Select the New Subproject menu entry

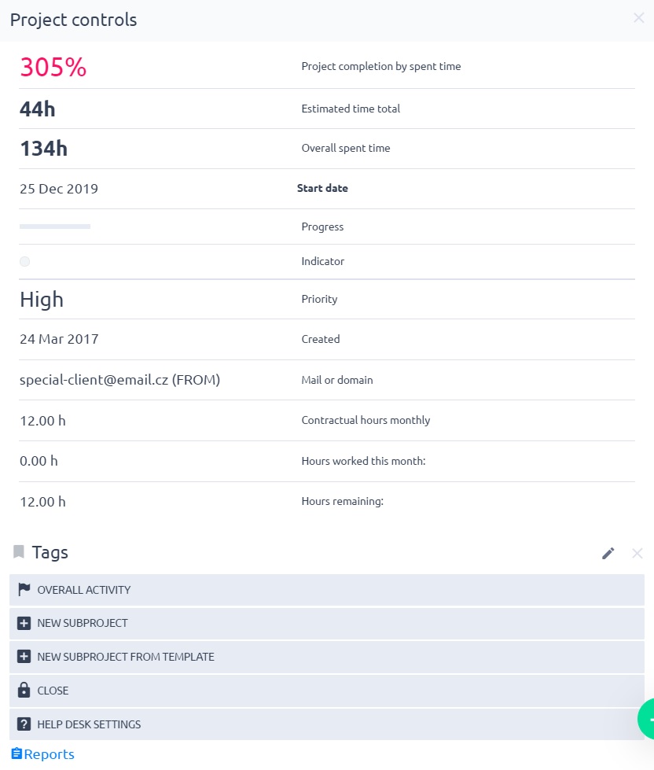pyautogui.click(x=83, y=623)
